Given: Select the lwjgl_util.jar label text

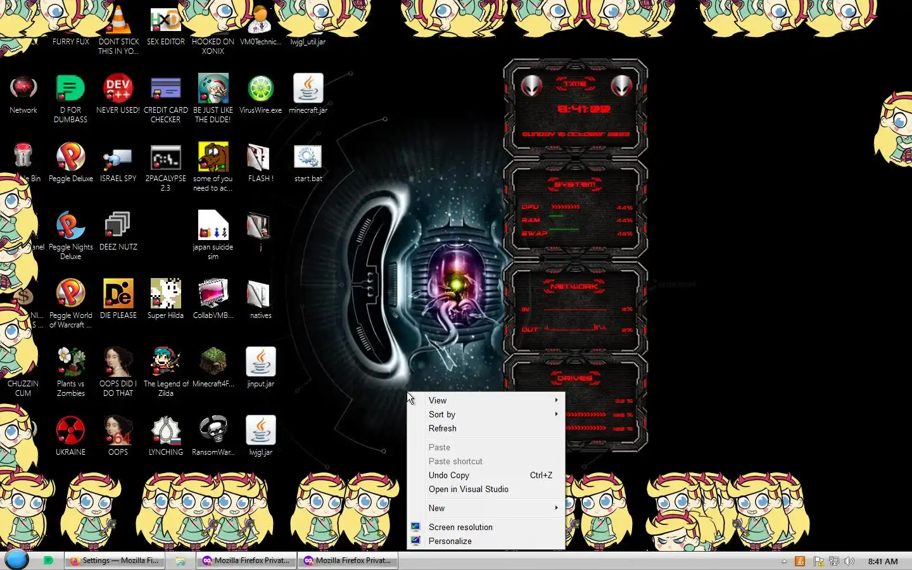Looking at the screenshot, I should pyautogui.click(x=308, y=42).
